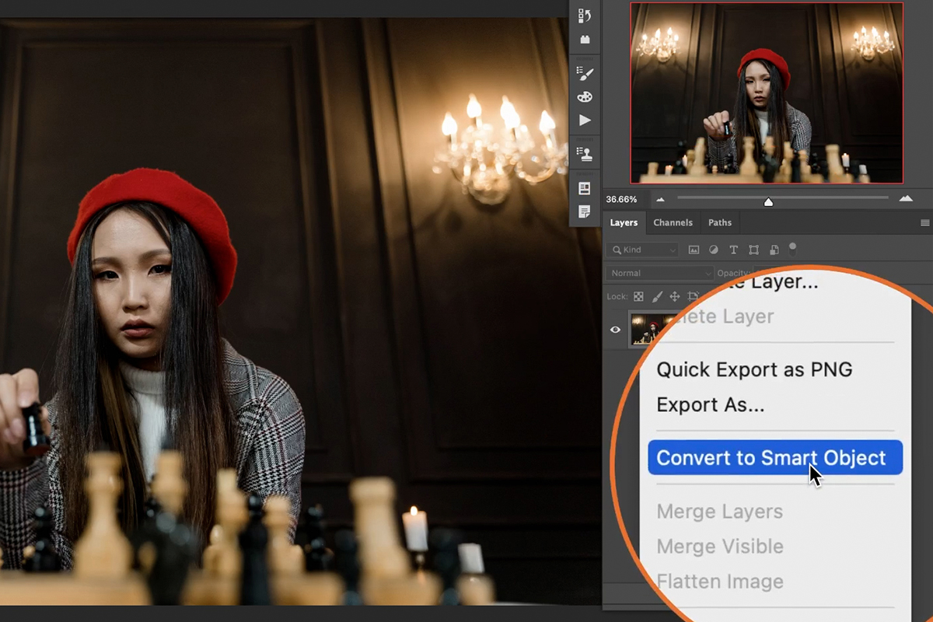Open the Actions panel play icon
The width and height of the screenshot is (933, 622).
[x=585, y=120]
